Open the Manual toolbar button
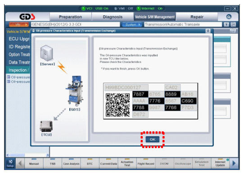Viewport: 244px width, 174px height. (x=34, y=164)
